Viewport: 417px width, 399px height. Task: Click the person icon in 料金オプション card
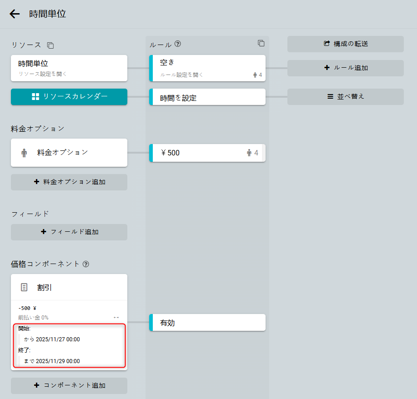(x=24, y=153)
